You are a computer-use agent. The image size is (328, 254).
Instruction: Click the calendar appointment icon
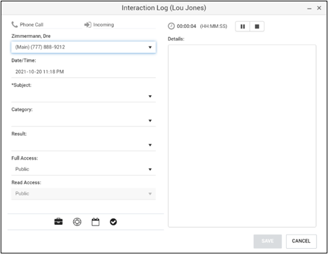point(96,222)
